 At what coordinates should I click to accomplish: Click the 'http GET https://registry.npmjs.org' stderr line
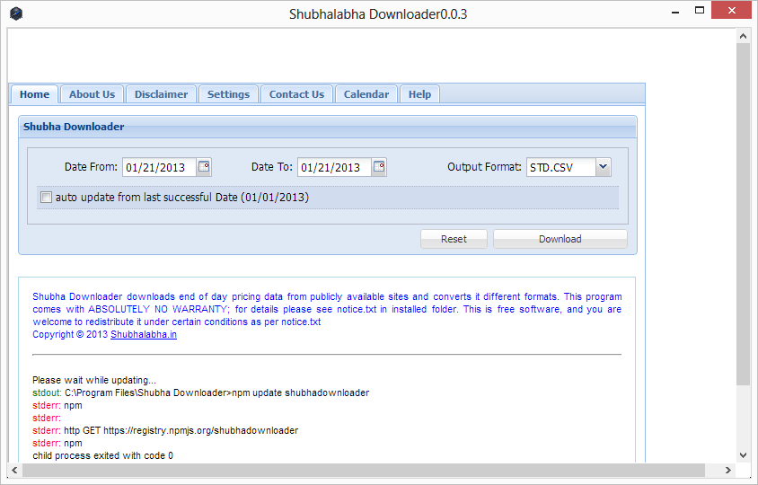(x=165, y=430)
